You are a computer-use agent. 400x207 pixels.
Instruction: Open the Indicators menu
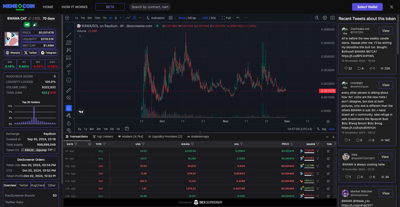click(155, 18)
